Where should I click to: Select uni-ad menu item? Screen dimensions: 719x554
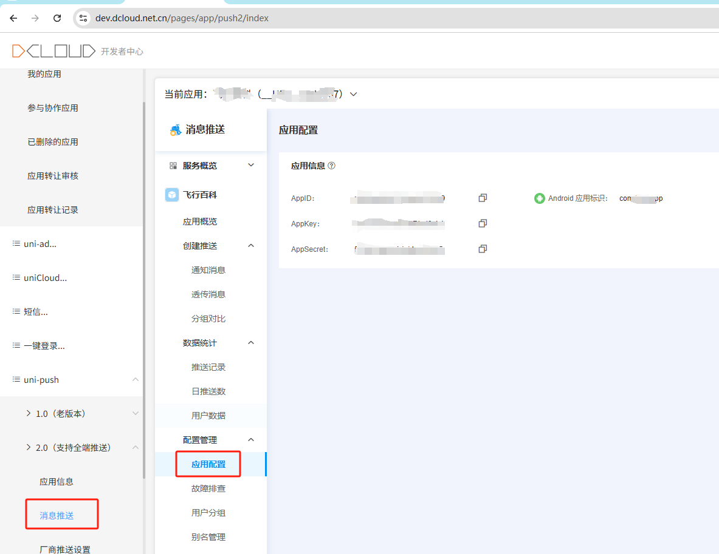[x=40, y=243]
